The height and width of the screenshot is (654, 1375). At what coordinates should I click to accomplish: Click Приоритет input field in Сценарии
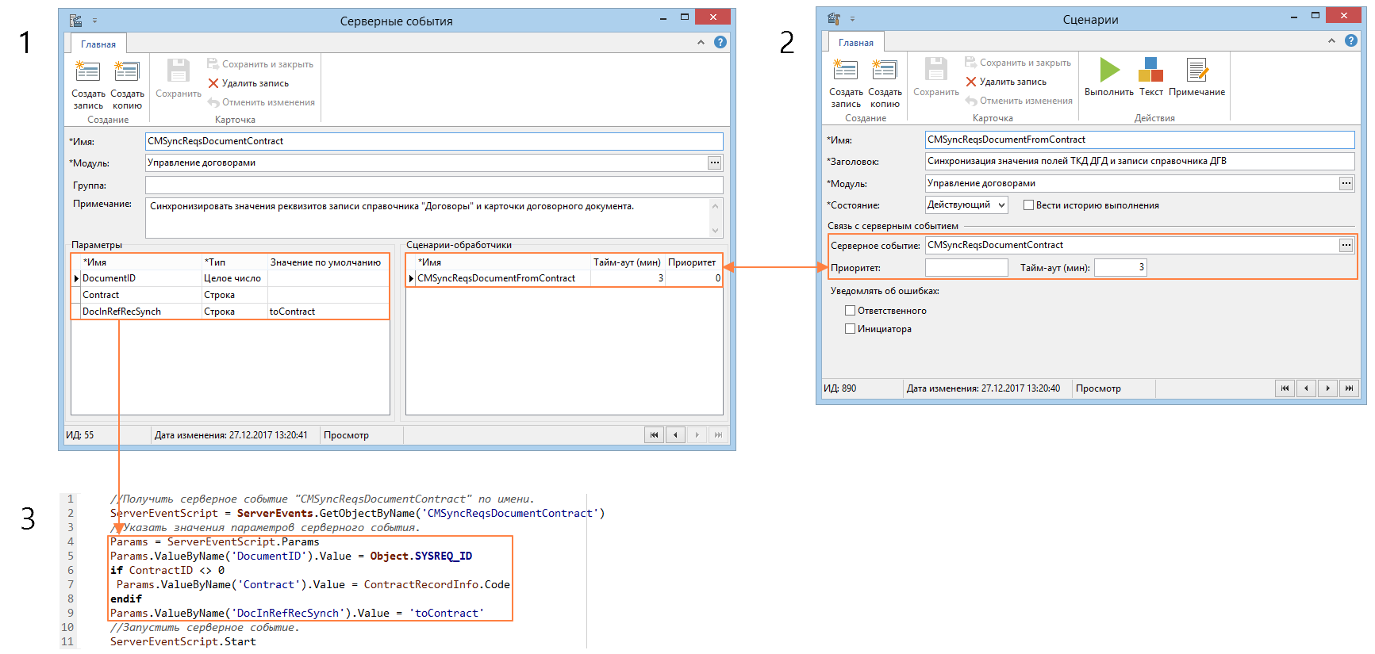tap(966, 267)
